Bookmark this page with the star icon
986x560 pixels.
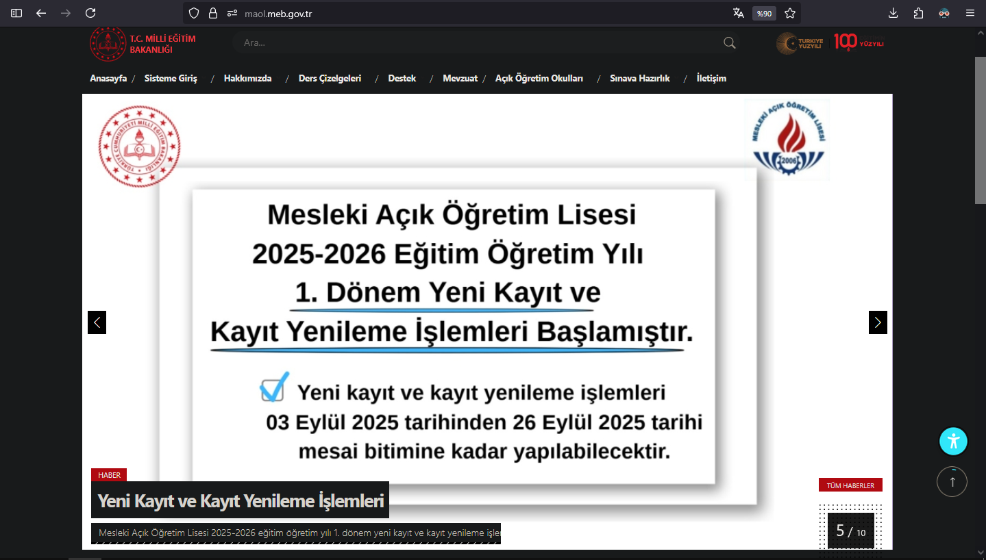[790, 13]
